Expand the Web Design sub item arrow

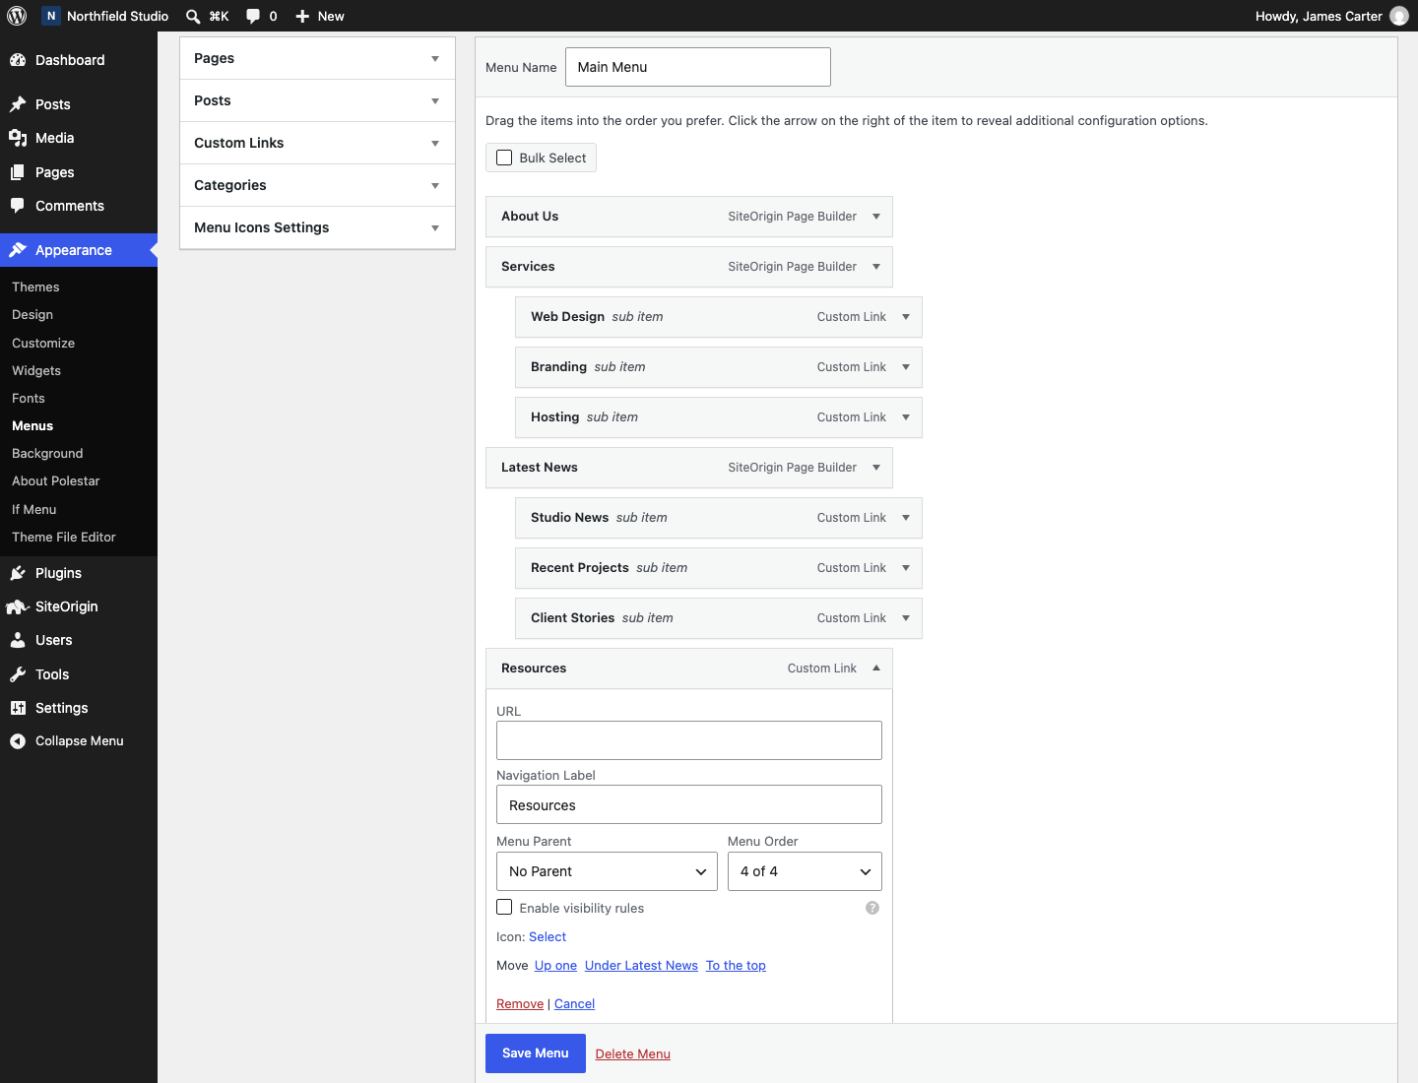[x=906, y=317]
